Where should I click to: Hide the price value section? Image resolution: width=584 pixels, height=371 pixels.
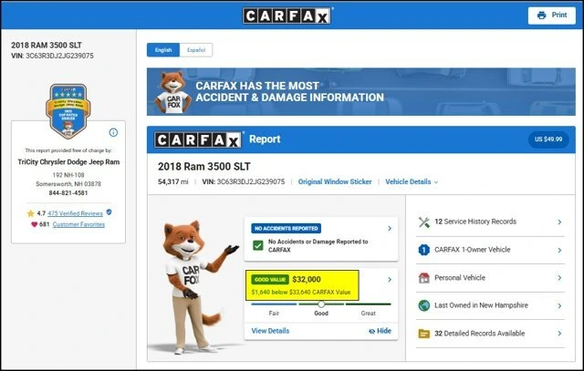click(380, 331)
